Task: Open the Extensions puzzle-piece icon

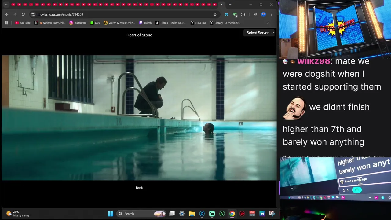Action: (243, 14)
